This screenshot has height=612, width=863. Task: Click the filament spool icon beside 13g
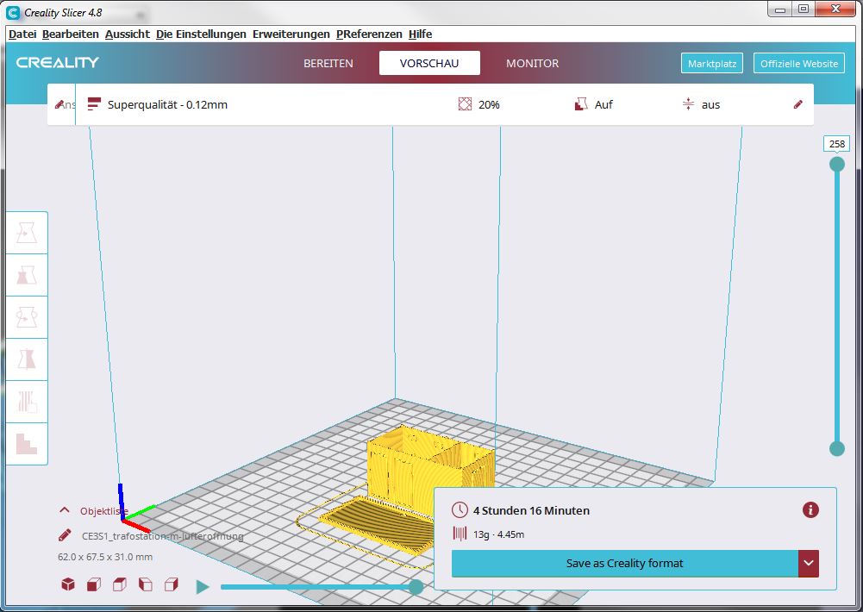pyautogui.click(x=460, y=534)
